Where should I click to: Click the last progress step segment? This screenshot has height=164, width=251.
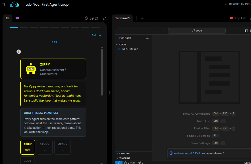click(95, 28)
